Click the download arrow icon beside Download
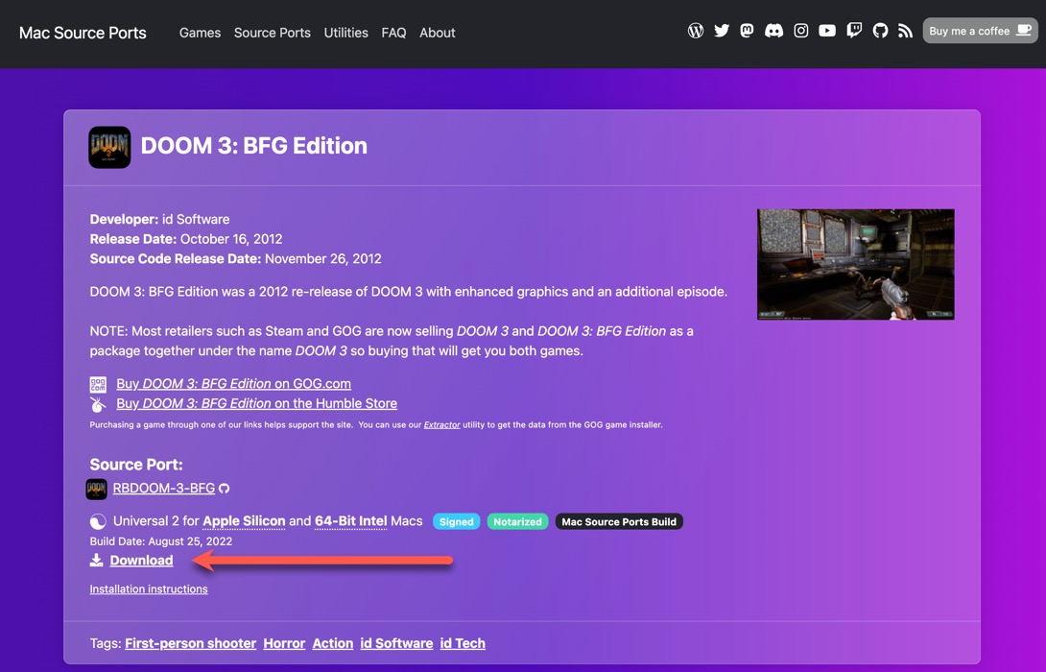Viewport: 1046px width, 672px height. (x=97, y=560)
